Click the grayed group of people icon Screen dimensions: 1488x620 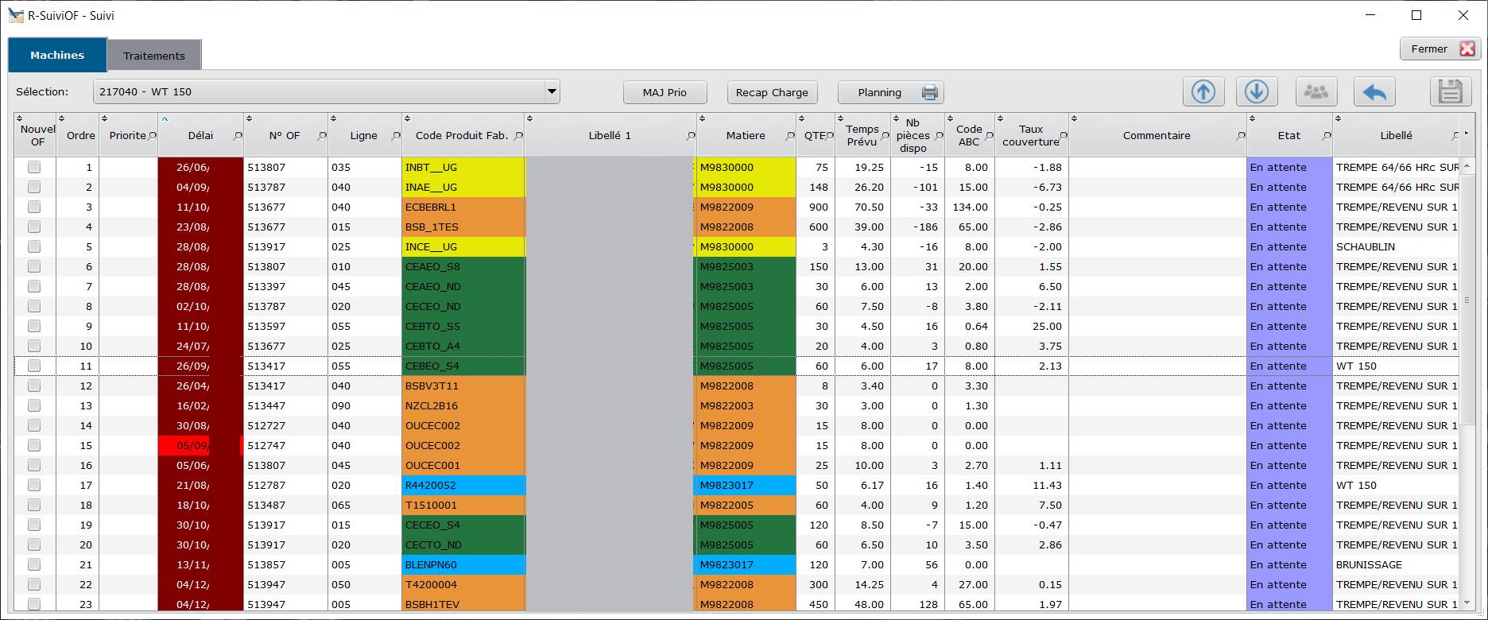click(1316, 92)
